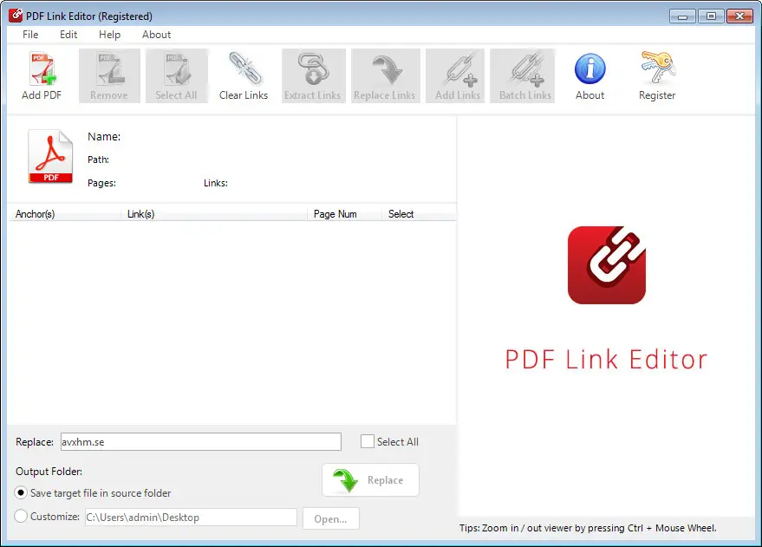The image size is (762, 547).
Task: Click the Anchor(s) column header
Action: (66, 214)
